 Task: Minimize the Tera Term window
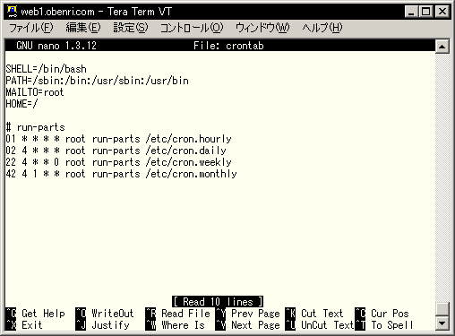[411, 12]
